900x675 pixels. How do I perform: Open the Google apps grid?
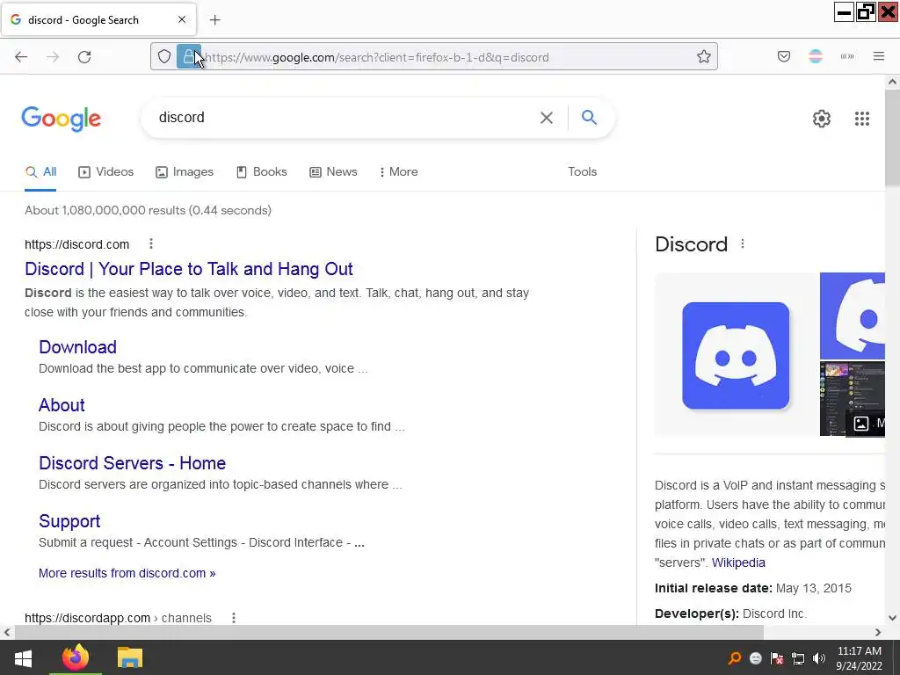click(x=862, y=119)
